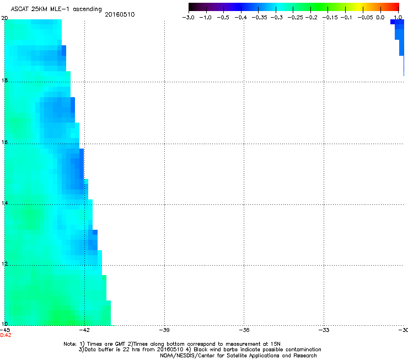Click the longitude label -45

click(5, 330)
